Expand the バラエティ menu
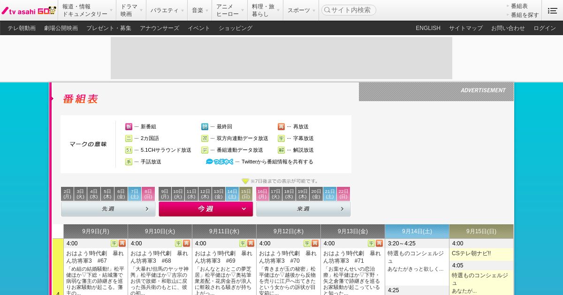 click(x=167, y=10)
